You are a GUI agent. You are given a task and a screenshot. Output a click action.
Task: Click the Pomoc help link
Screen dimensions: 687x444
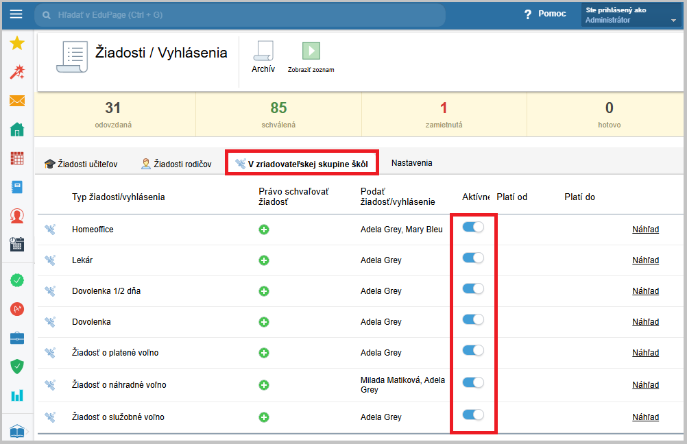tap(552, 14)
